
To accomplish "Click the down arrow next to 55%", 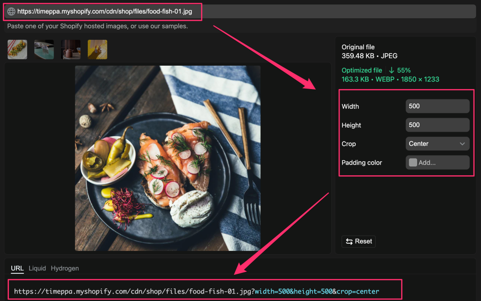I will tap(391, 70).
